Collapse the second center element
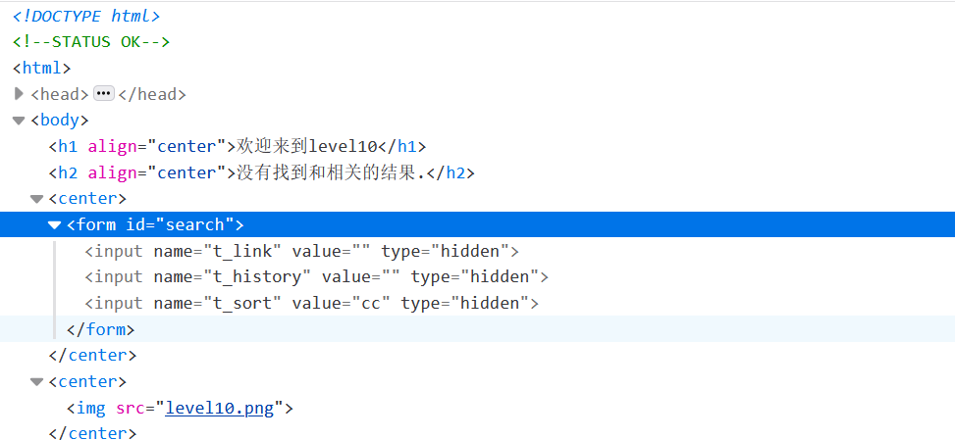The image size is (955, 440). tap(36, 381)
